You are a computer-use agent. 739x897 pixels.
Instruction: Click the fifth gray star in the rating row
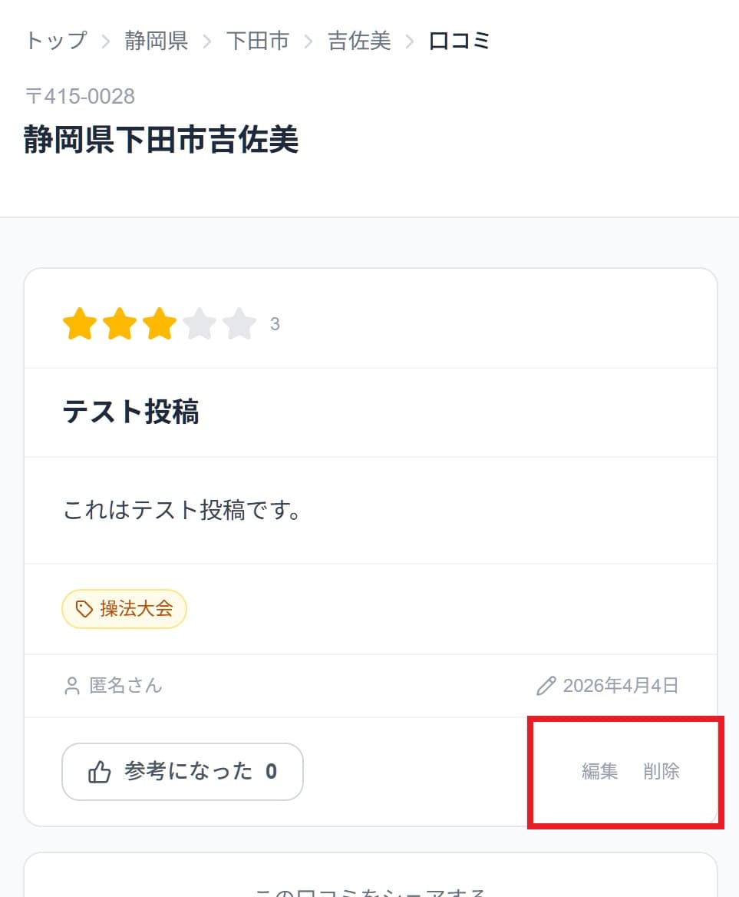(x=240, y=323)
